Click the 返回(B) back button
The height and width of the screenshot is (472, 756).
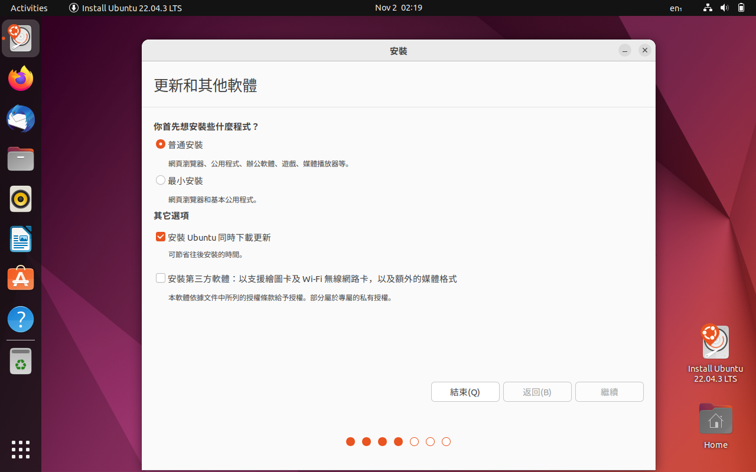point(537,392)
